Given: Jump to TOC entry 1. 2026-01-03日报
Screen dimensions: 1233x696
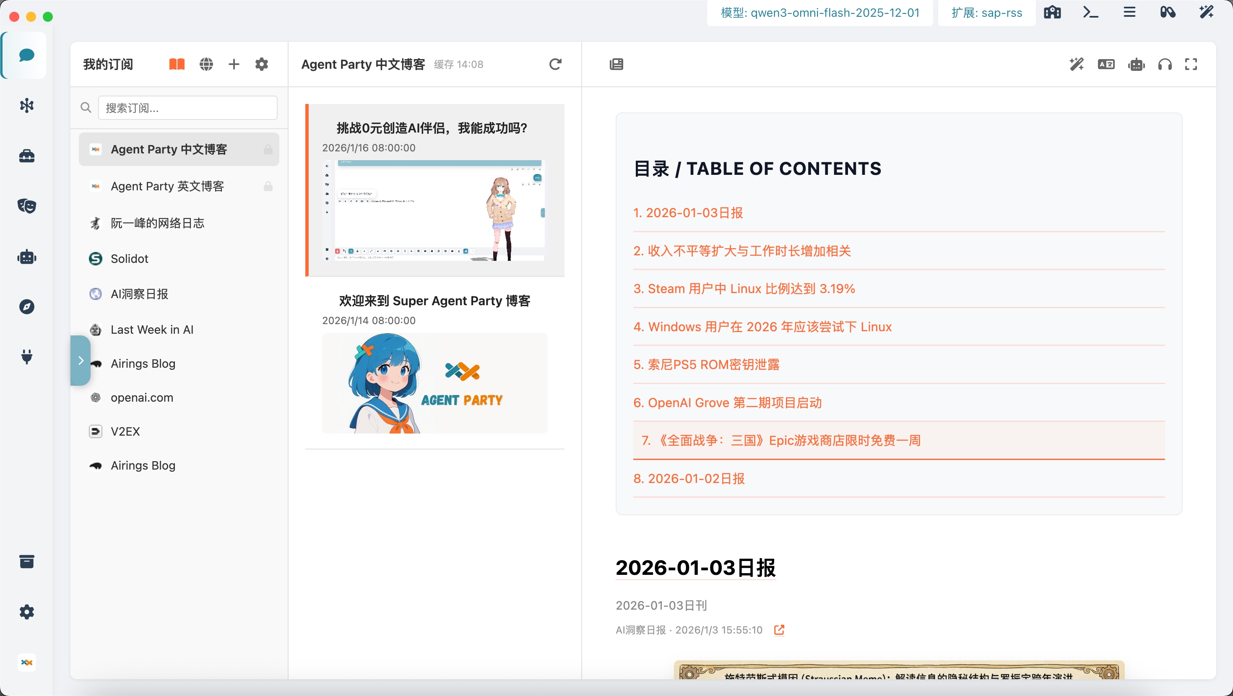Looking at the screenshot, I should (899, 213).
